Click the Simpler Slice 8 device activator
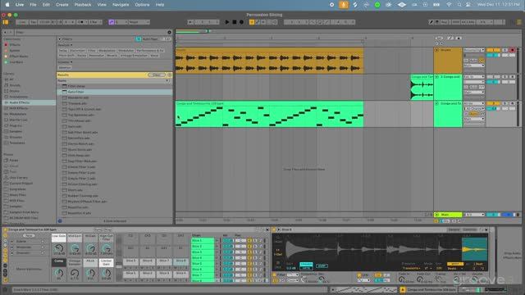This screenshot has width=525, height=295. pos(274,229)
